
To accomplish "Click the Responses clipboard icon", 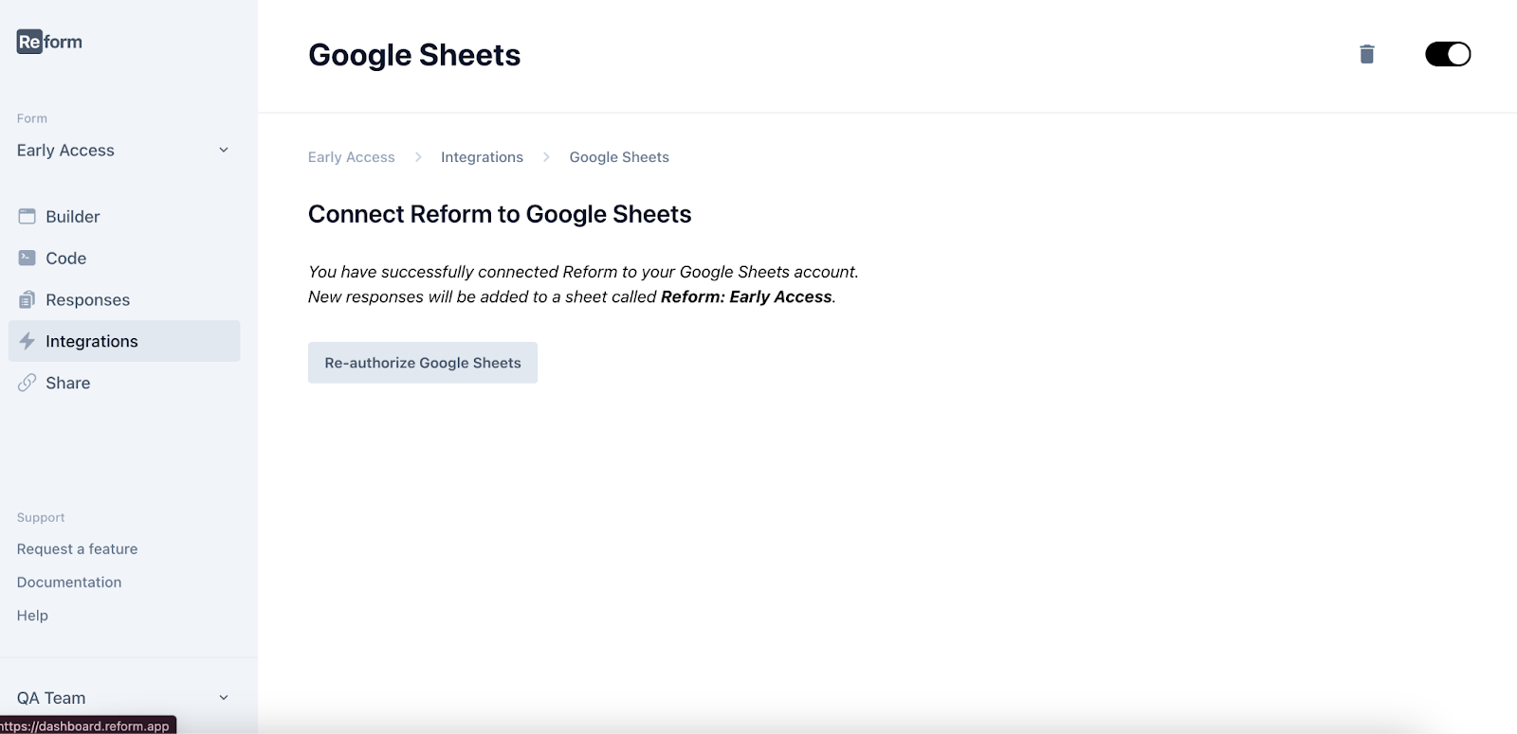I will pyautogui.click(x=27, y=299).
